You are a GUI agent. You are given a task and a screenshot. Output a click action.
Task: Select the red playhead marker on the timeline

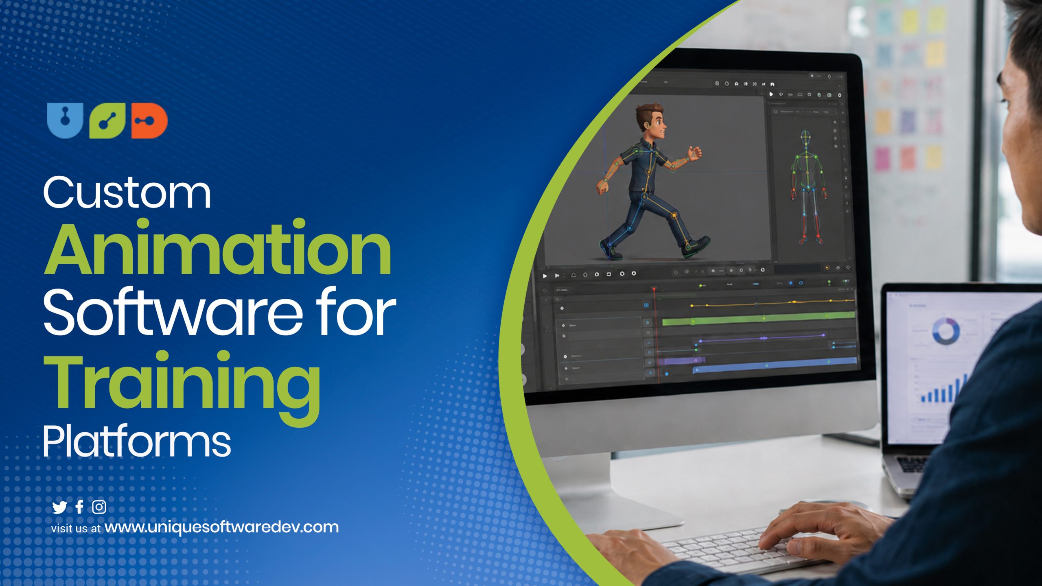(x=654, y=289)
